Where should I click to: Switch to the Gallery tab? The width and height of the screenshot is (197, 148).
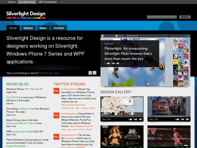28,28
